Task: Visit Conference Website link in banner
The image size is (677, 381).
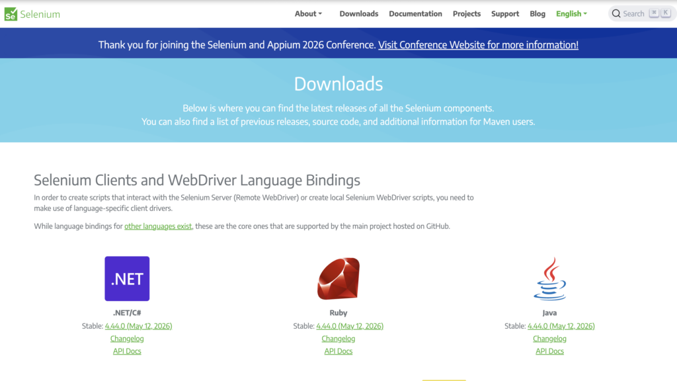Action: [x=479, y=45]
